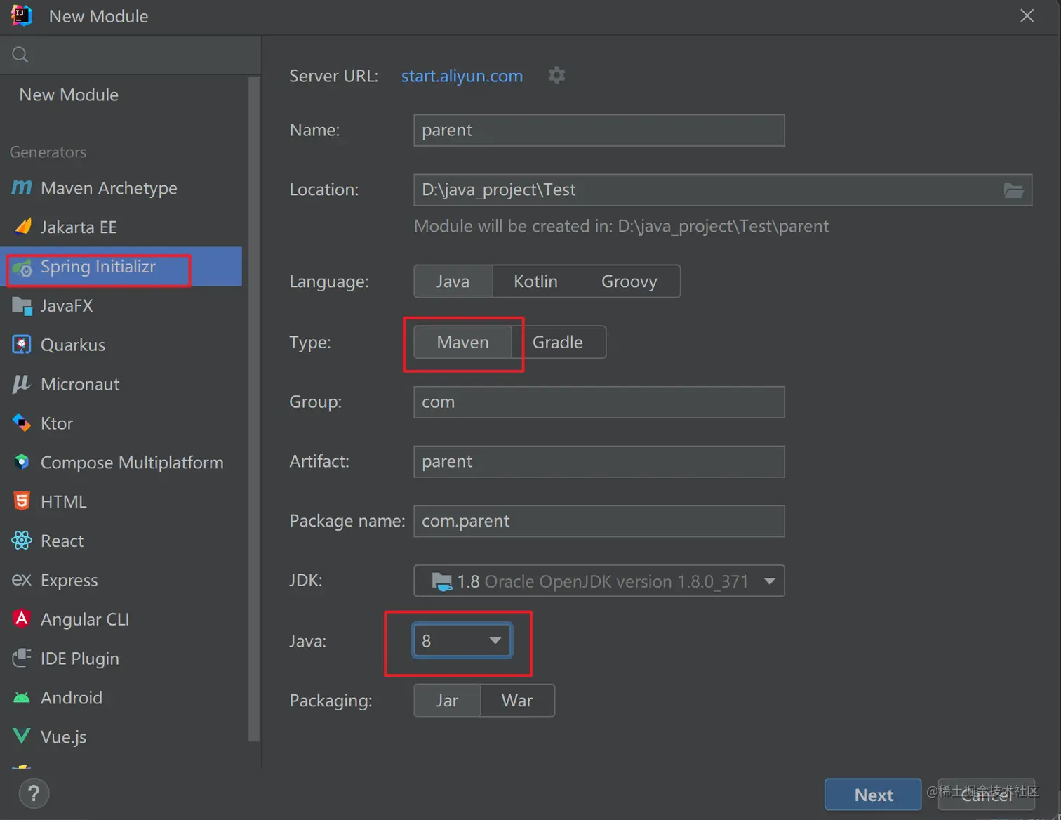Click the Name input field

(599, 131)
